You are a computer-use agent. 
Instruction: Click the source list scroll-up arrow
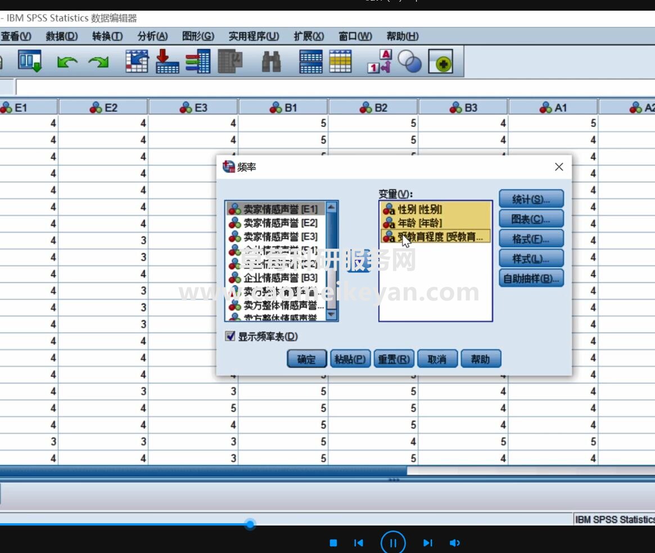click(x=331, y=207)
